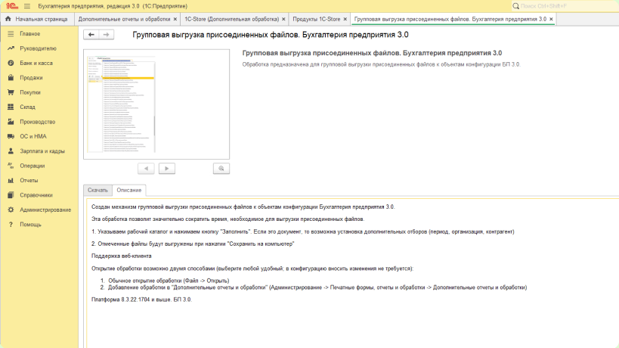Click the Помощь question mark icon
Screen dimensions: 619x348
(11, 225)
